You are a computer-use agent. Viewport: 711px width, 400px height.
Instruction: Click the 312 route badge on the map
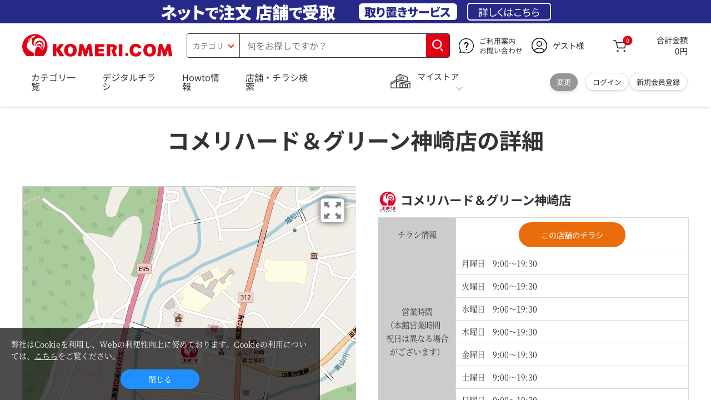pyautogui.click(x=246, y=297)
